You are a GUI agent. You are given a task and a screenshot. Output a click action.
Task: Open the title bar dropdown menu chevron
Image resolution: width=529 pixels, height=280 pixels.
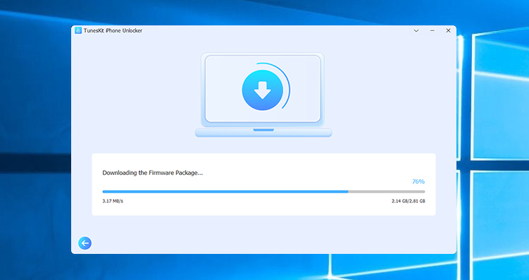[416, 30]
